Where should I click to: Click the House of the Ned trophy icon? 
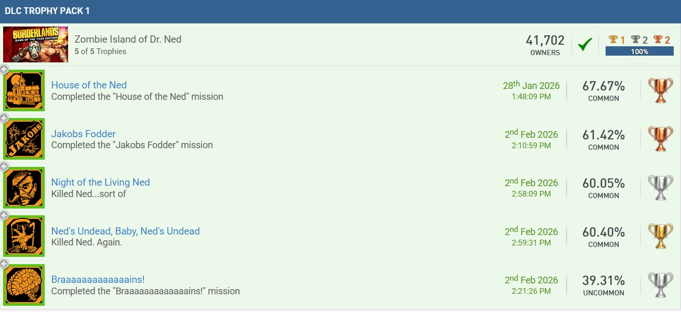pyautogui.click(x=24, y=91)
